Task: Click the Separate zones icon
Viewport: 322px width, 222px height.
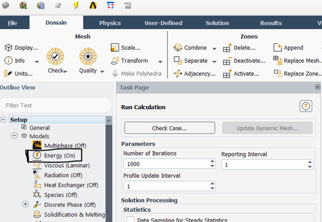Action: [178, 60]
